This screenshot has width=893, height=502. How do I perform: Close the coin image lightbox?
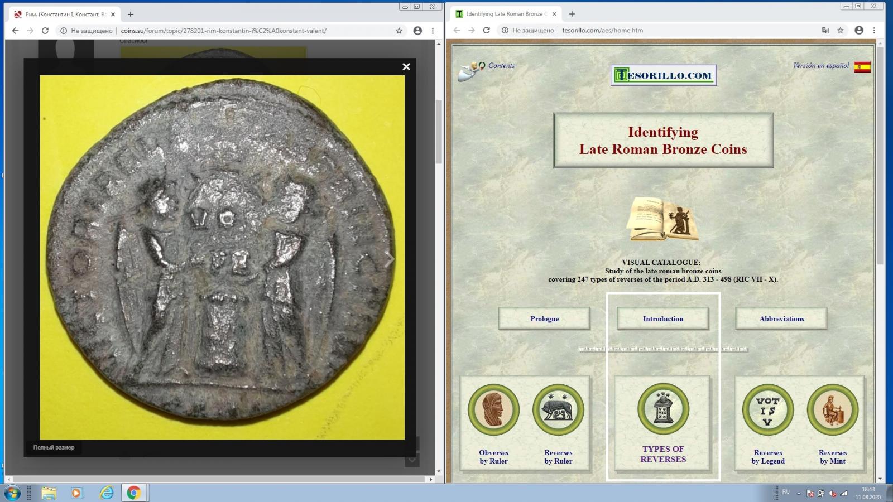[406, 67]
